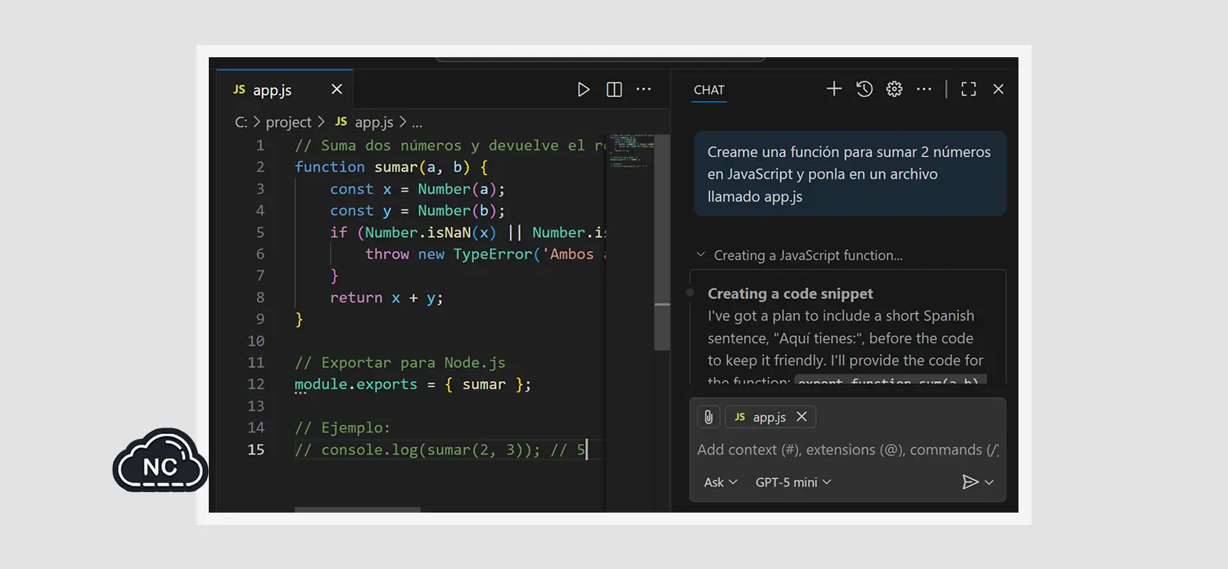Open the GPT-5 mini model picker

[x=792, y=482]
